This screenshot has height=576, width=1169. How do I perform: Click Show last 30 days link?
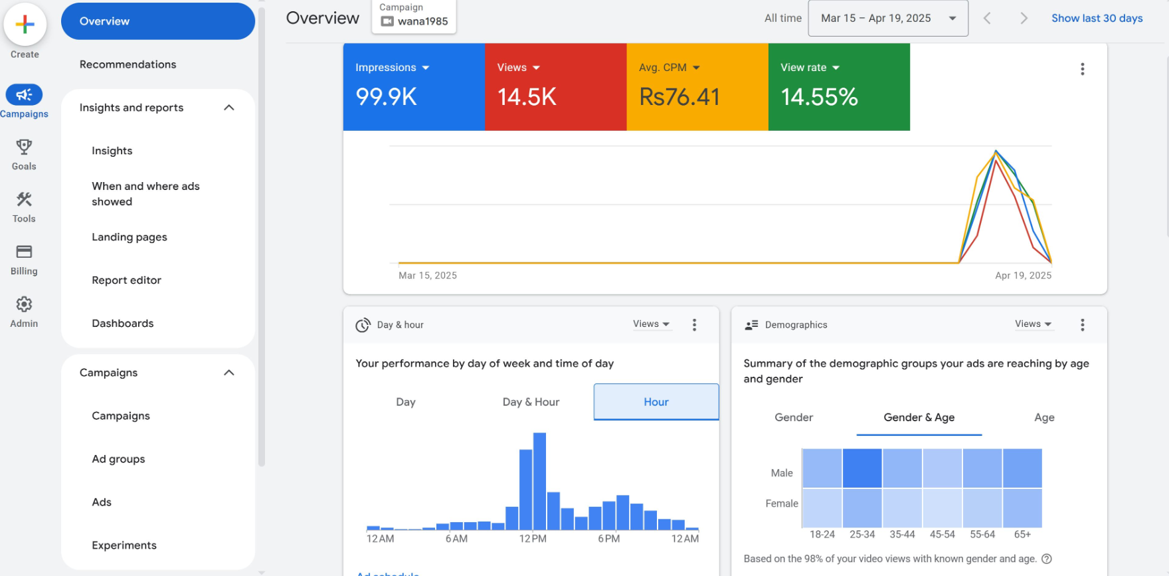point(1097,19)
